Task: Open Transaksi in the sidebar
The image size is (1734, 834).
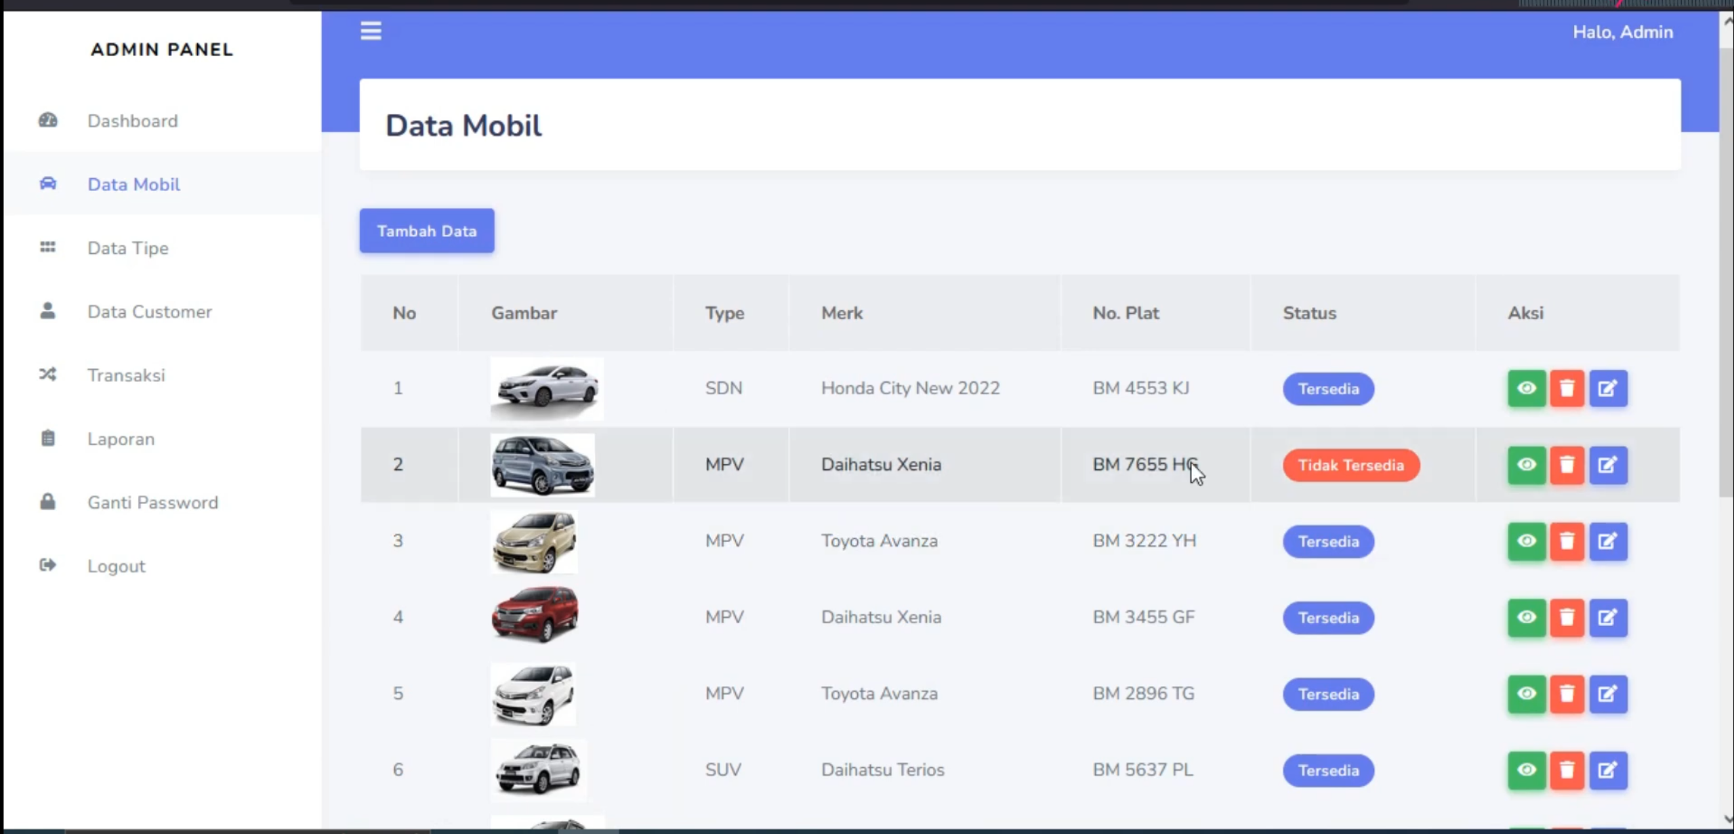Action: [x=163, y=375]
